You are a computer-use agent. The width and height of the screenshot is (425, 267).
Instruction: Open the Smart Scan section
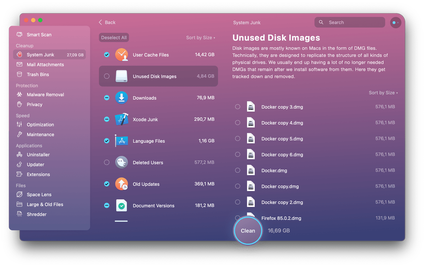(x=50, y=35)
